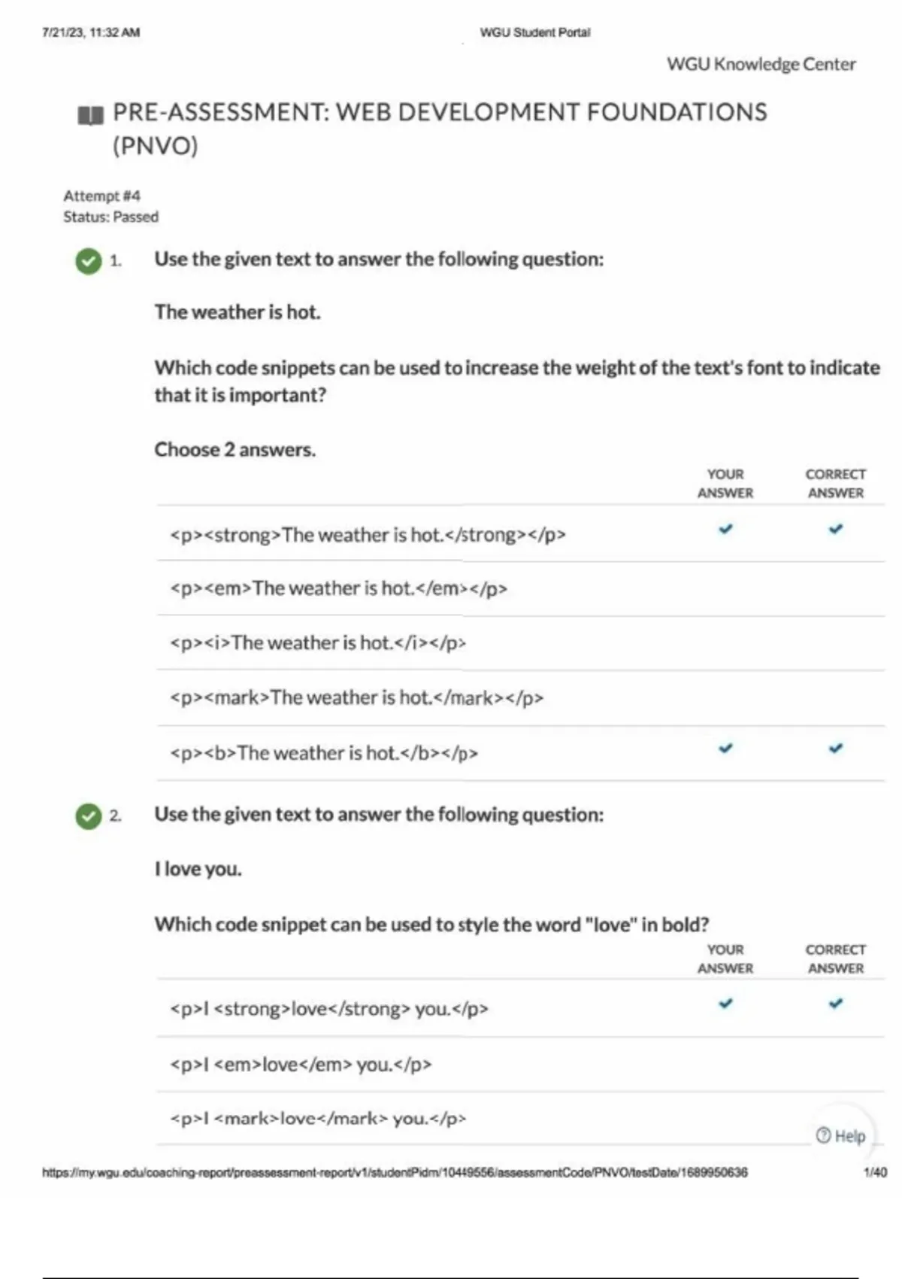902x1279 pixels.
Task: Select the mark weather is hot answer row
Action: tap(357, 698)
